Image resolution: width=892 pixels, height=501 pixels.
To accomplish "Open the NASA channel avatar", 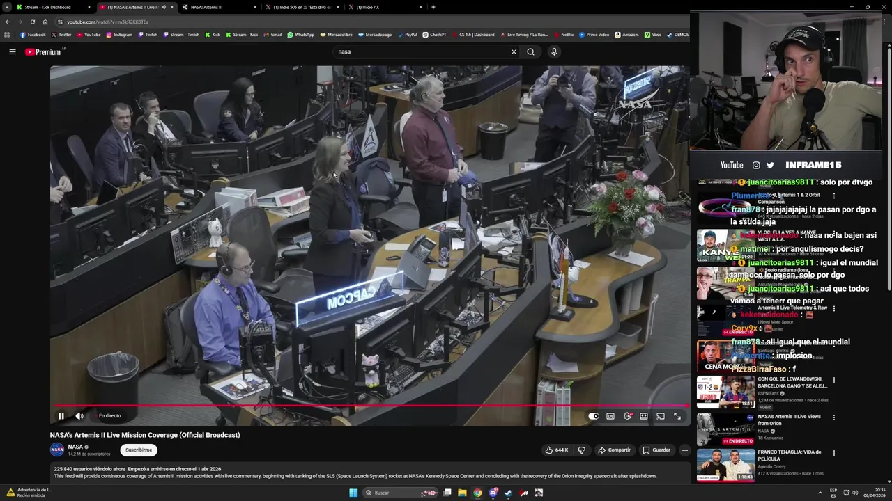I will 57,450.
